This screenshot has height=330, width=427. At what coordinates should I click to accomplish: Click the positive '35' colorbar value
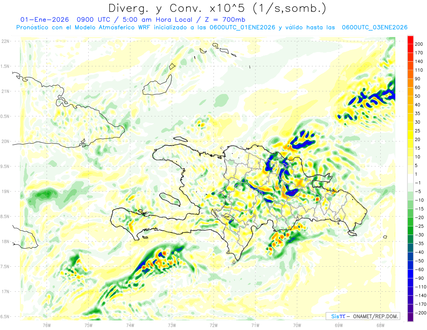pos(418,114)
